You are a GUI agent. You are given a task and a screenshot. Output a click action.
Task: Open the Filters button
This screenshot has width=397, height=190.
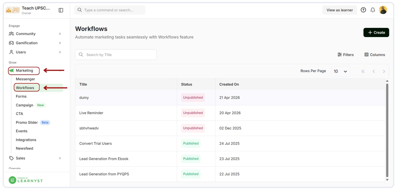[x=345, y=55]
